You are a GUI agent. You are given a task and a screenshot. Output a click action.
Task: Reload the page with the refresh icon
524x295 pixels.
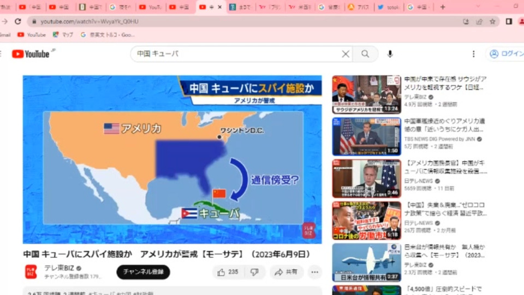point(17,21)
